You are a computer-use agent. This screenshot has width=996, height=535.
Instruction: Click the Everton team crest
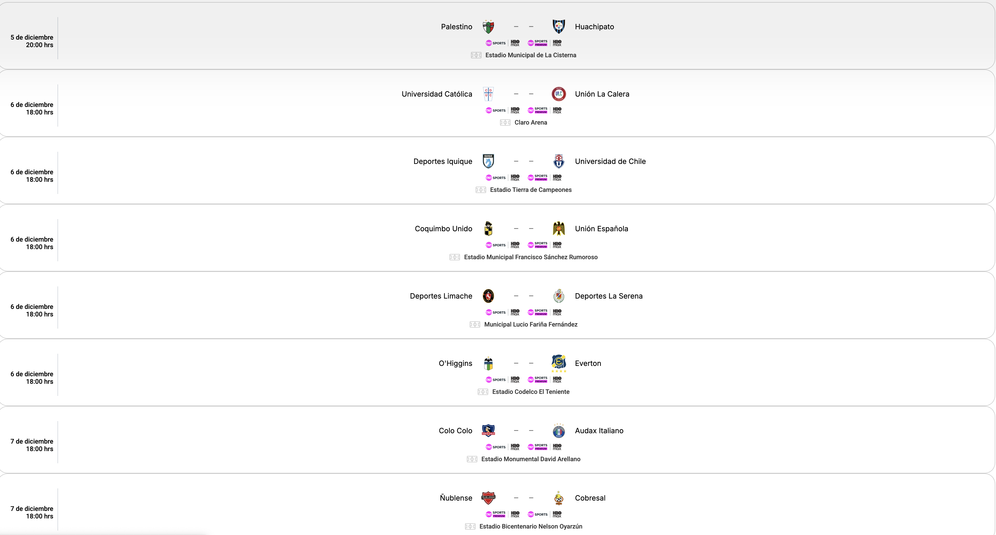[x=559, y=363]
